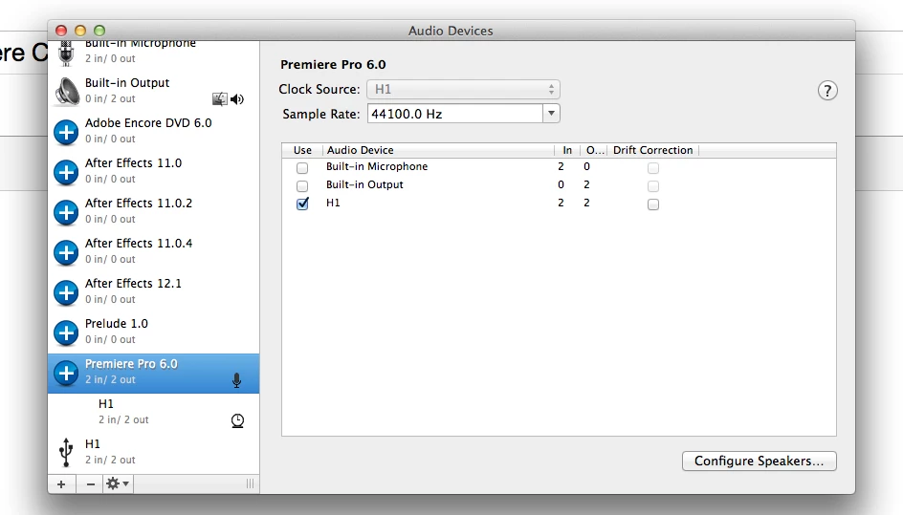Open the Clock Source dropdown
Image resolution: width=903 pixels, height=515 pixels.
click(463, 89)
